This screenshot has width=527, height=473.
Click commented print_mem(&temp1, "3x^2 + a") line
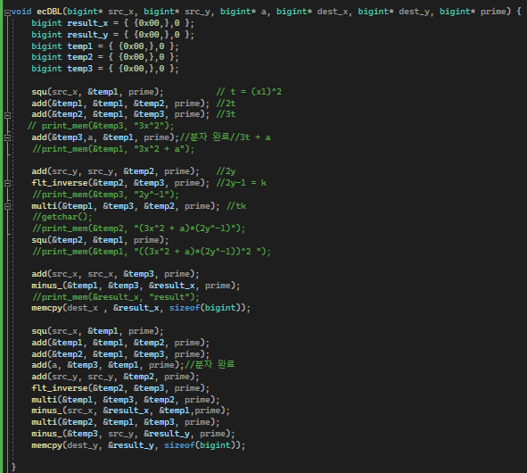(113, 149)
